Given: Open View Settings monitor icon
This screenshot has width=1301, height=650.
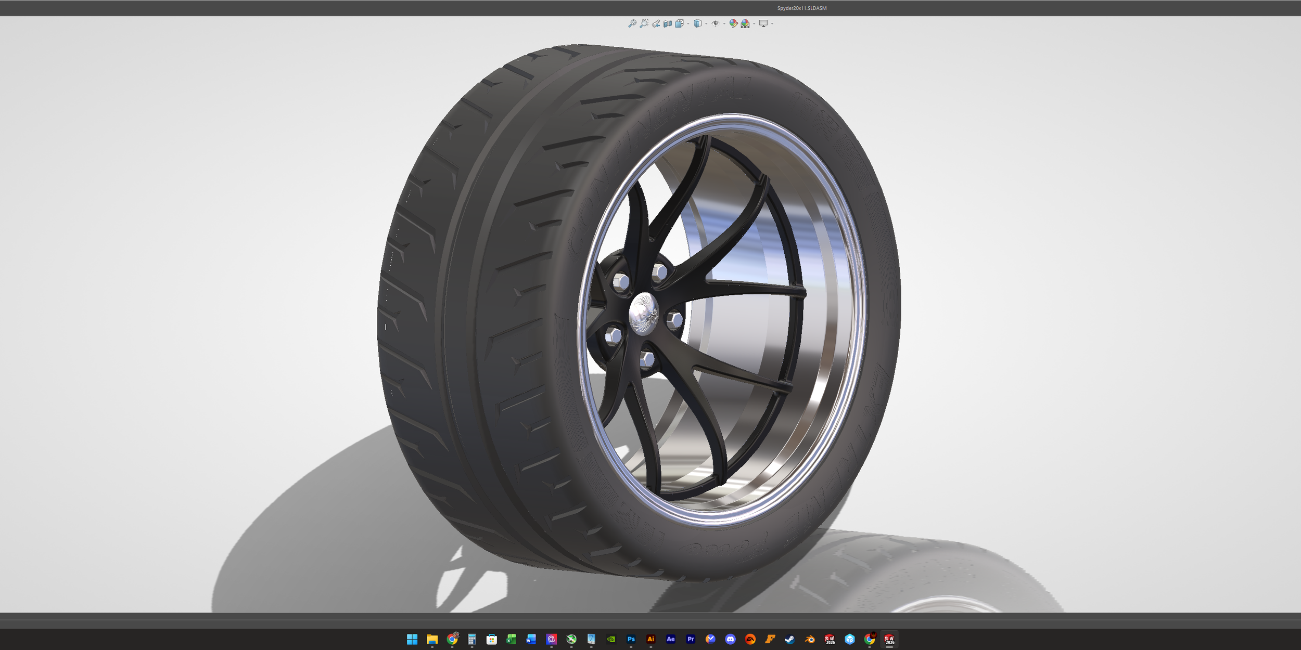Looking at the screenshot, I should pos(763,23).
